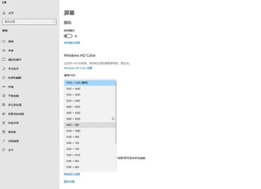Viewport: 261px width, 189px height.
Task: Open 专注助手 focus assist moon icon
Action: (x=4, y=68)
